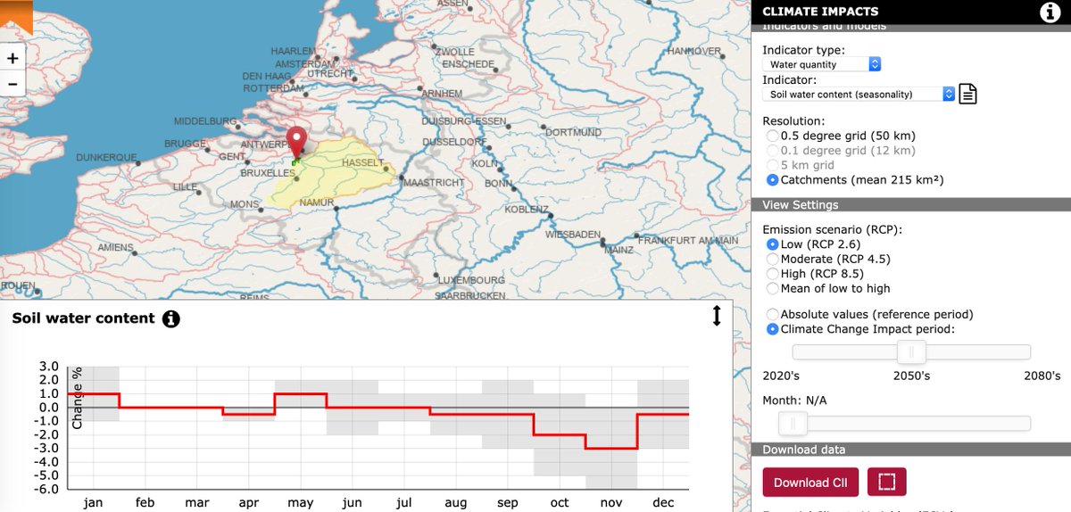Select Catchments (mean 215 km²) resolution
This screenshot has width=1071, height=512.
click(x=773, y=180)
